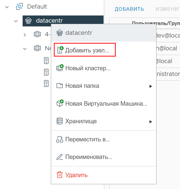Image resolution: width=180 pixels, height=189 pixels.
Task: Select the datacentr tree row label
Action: click(49, 21)
